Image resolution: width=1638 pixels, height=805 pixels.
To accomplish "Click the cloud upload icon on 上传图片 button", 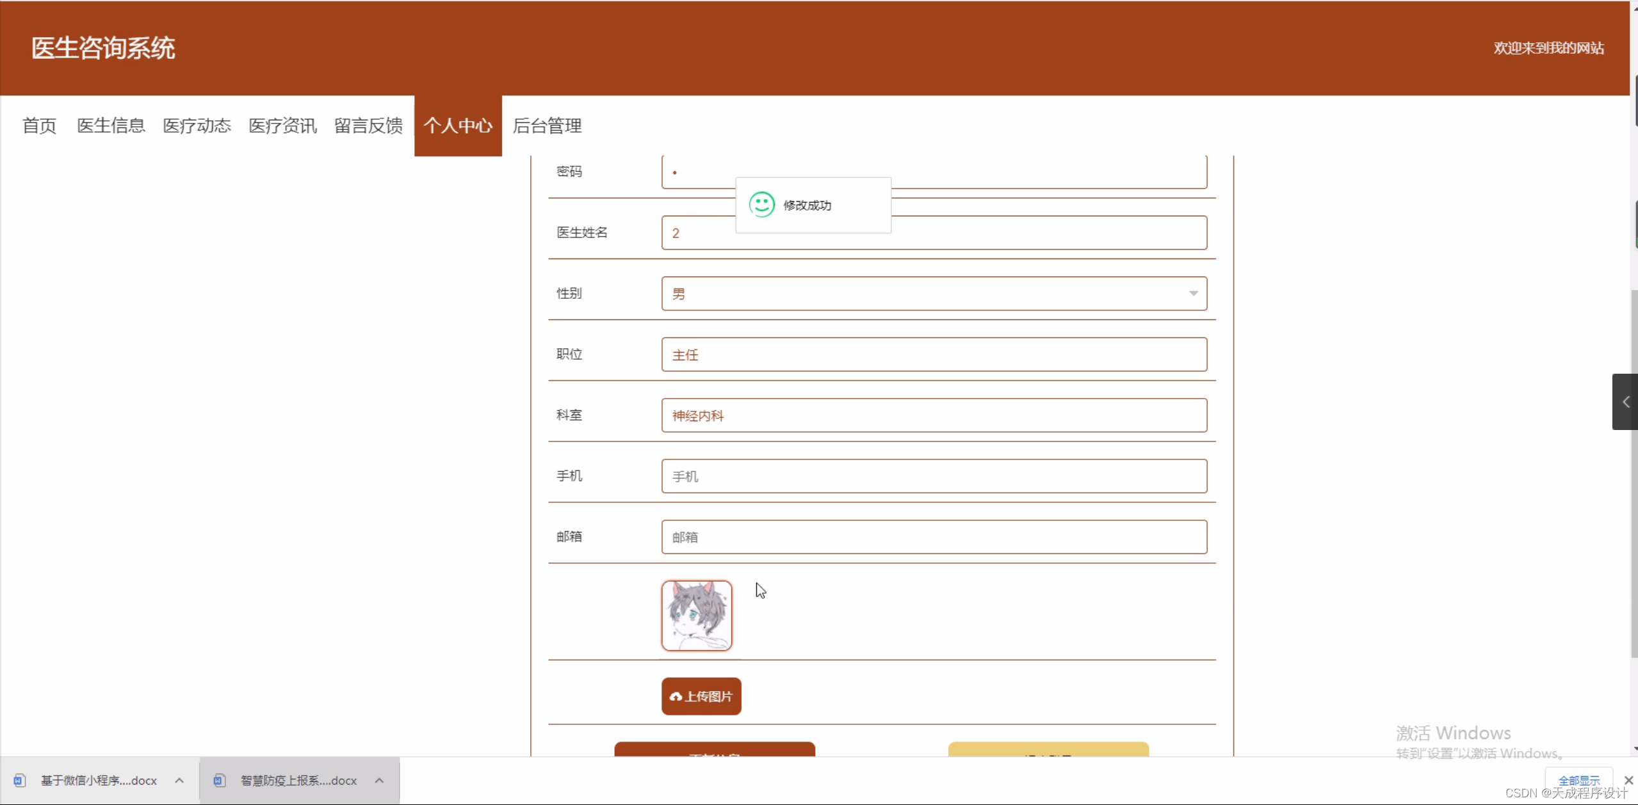I will (676, 696).
